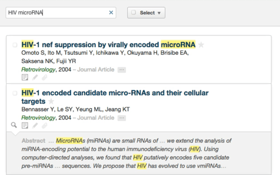
Task: Open abstract icon for nef suppression article
Action: point(25,77)
